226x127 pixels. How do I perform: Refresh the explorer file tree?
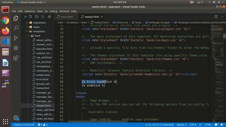coord(43,17)
